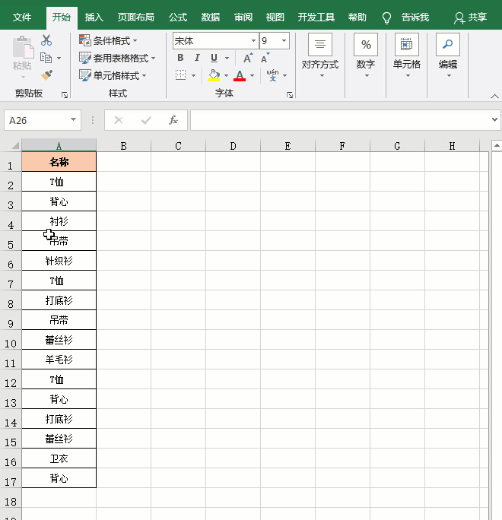Click the table format style icon
Viewport: 502px width, 520px height.
pyautogui.click(x=85, y=58)
